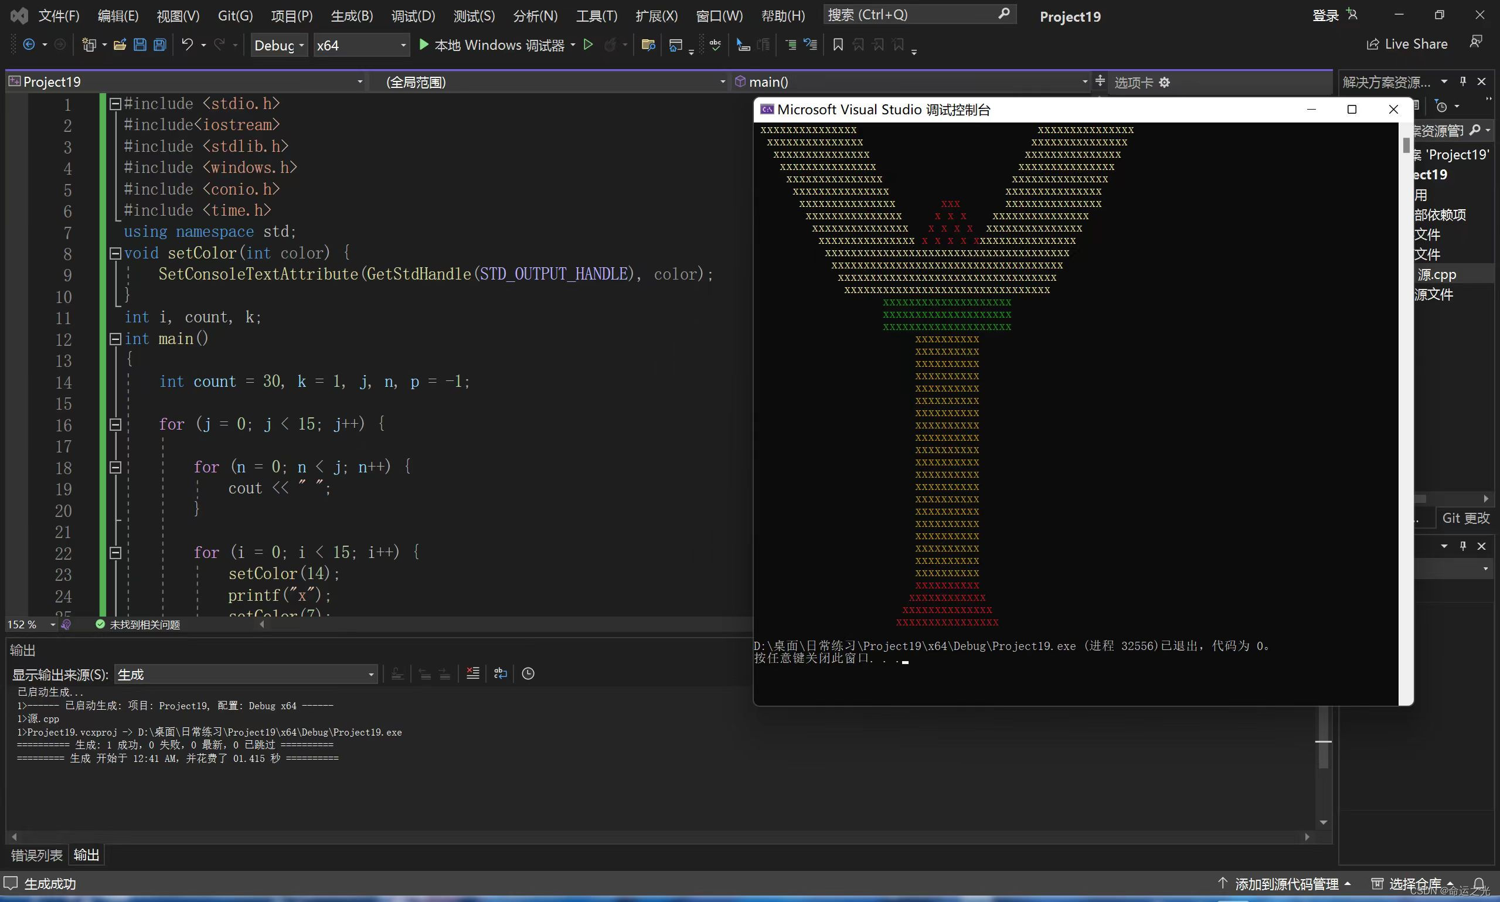Viewport: 1500px width, 902px height.
Task: Click the comment out selected lines icon
Action: pos(790,45)
